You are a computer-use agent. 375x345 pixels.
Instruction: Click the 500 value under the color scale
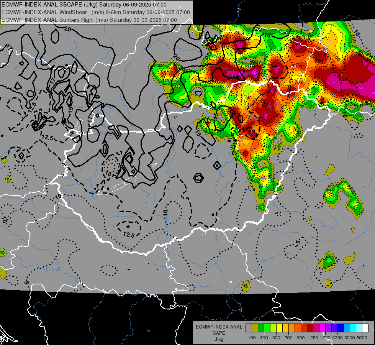[276, 338]
